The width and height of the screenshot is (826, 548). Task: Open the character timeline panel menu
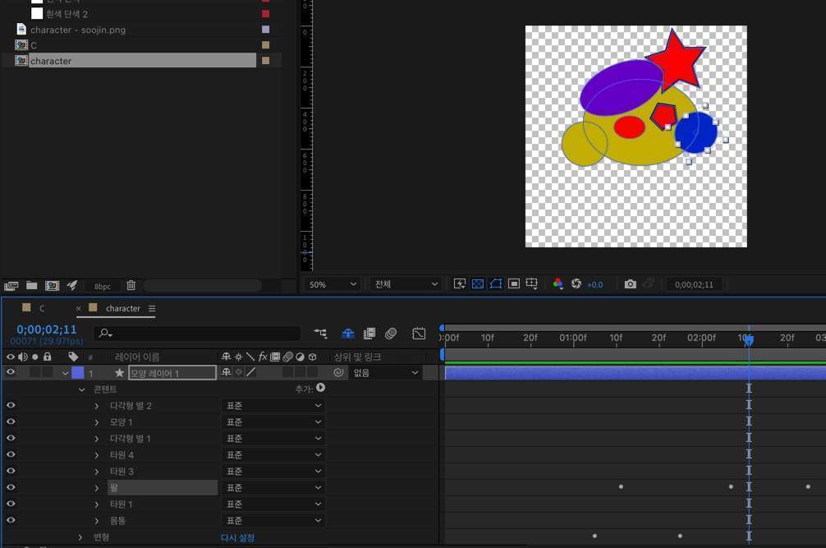[x=152, y=309]
